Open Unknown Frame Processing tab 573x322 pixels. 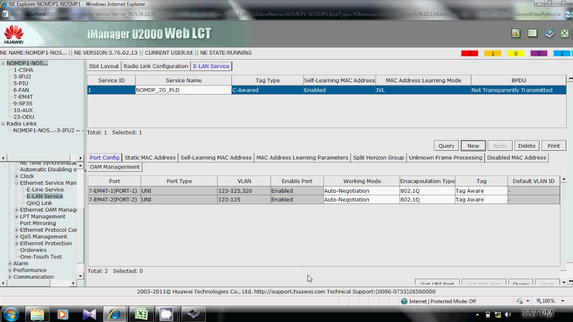(x=445, y=157)
